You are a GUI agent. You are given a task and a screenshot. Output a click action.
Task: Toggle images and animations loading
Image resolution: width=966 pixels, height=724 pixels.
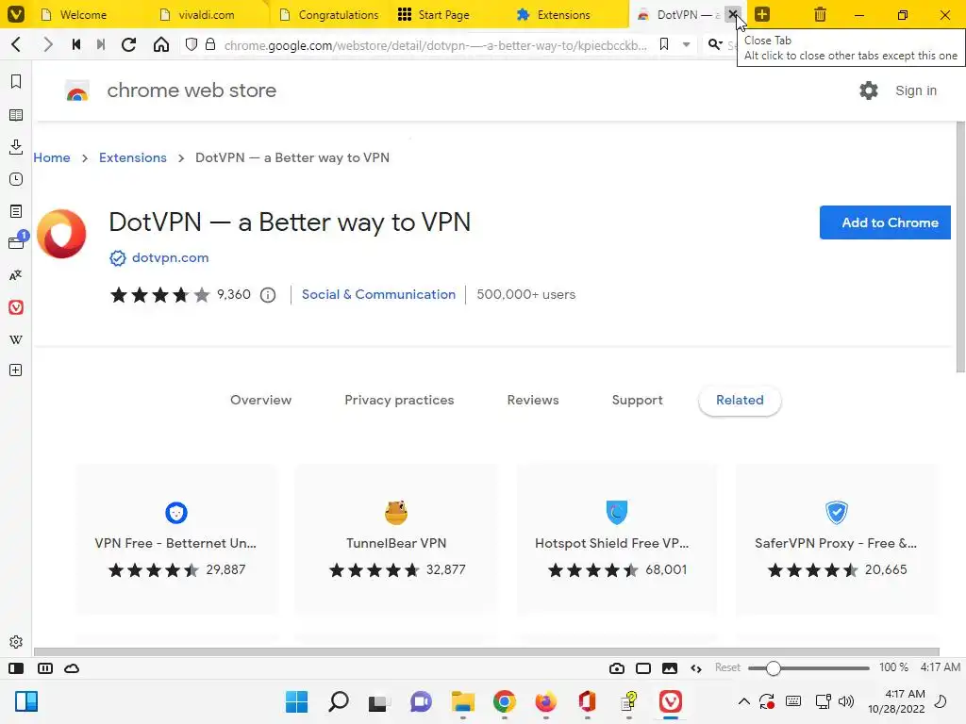tap(670, 668)
